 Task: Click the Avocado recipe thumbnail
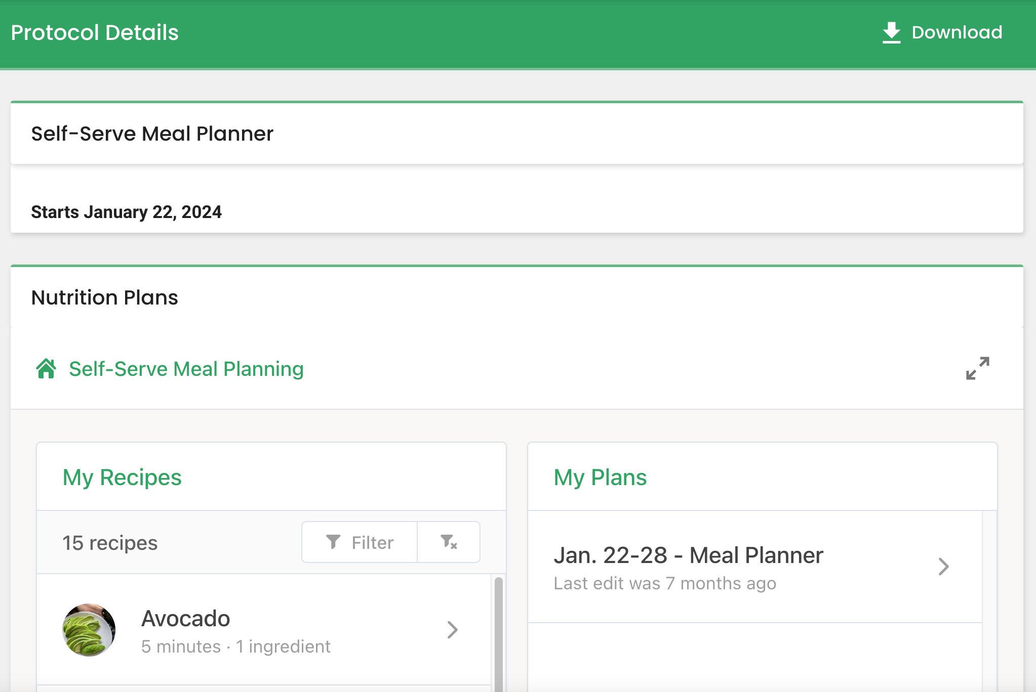[x=89, y=630]
